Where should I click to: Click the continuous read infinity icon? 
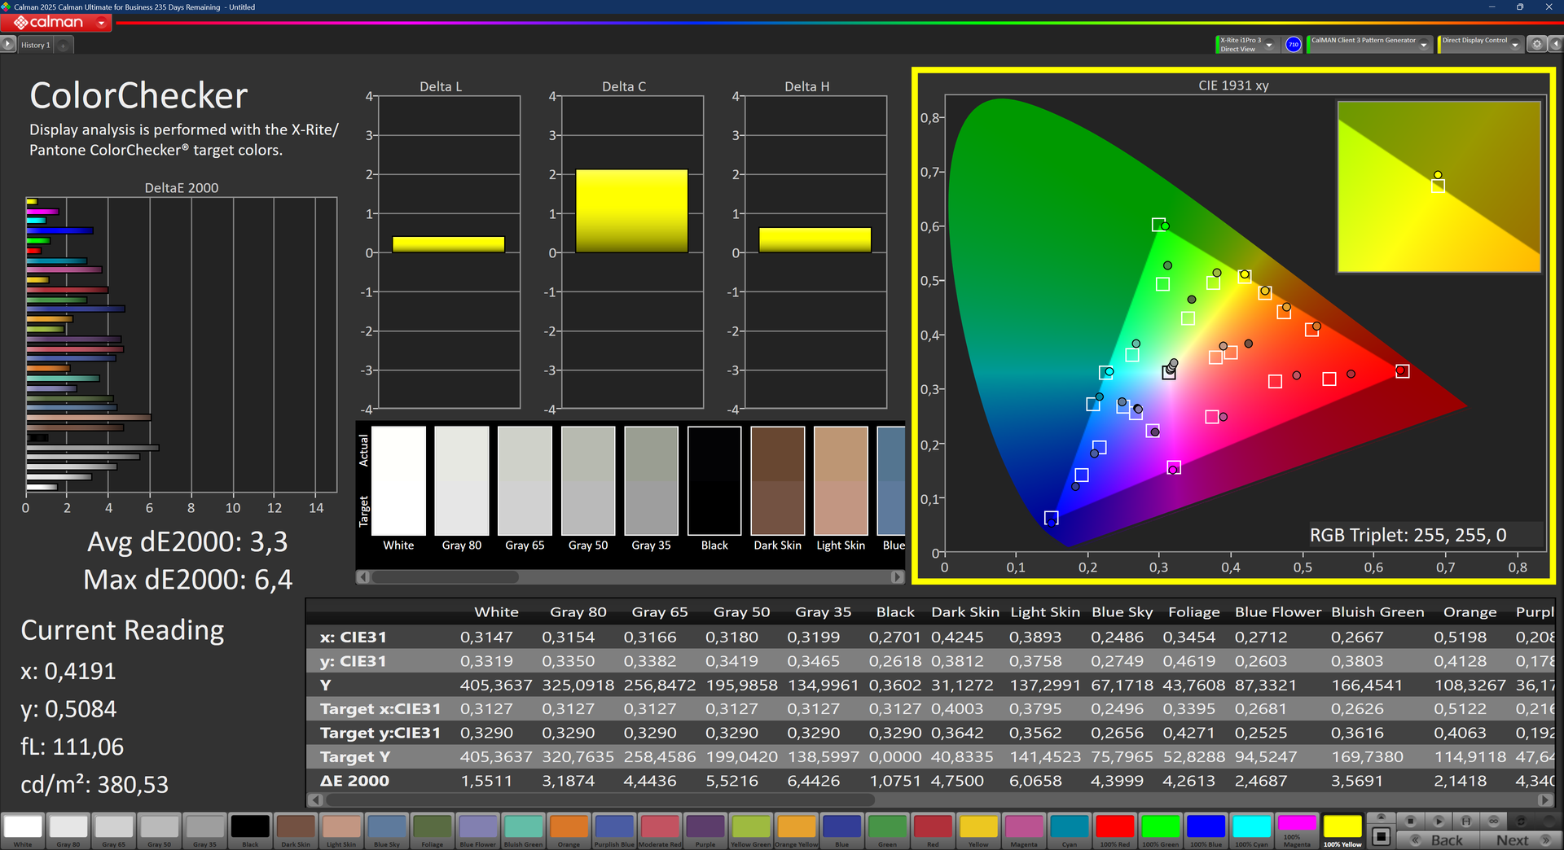point(1493,821)
